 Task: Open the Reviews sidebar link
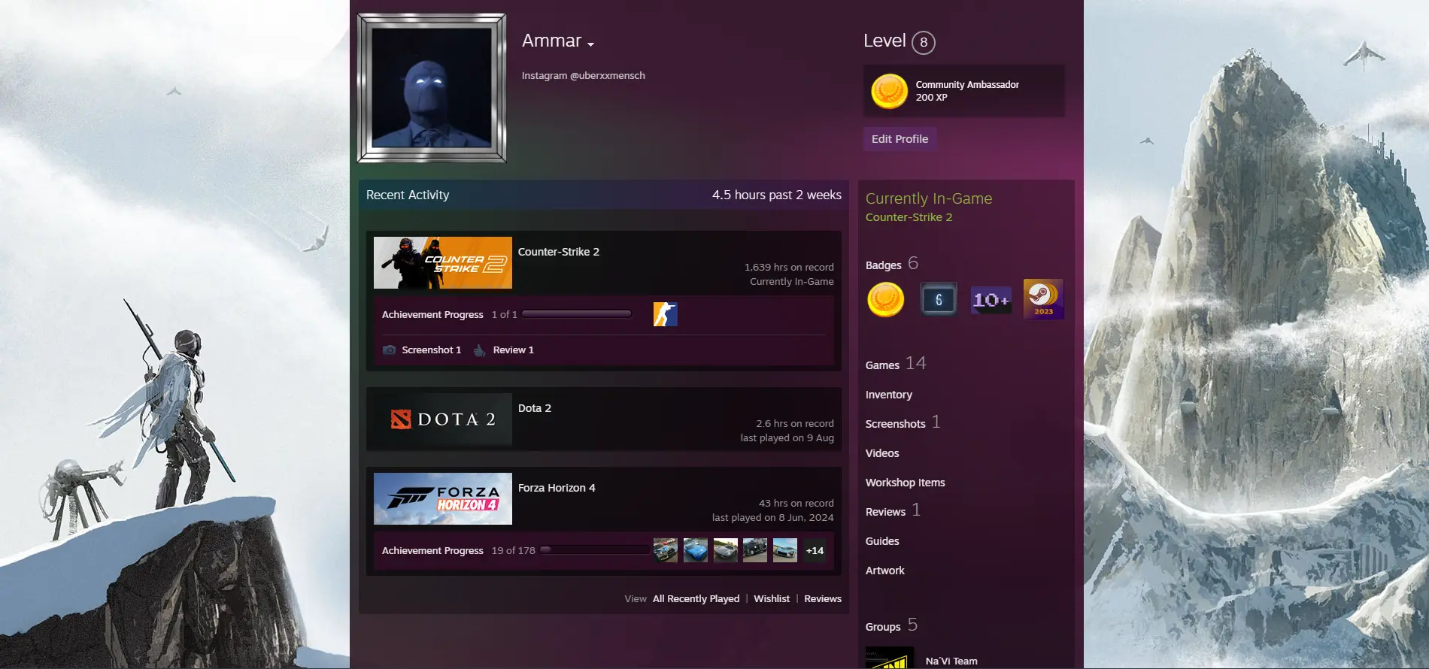click(894, 510)
